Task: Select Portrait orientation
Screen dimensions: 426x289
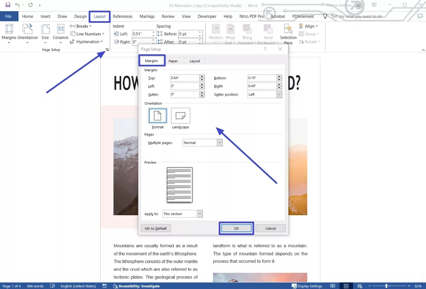Action: (158, 116)
